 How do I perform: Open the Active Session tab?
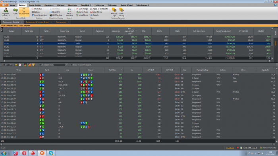pos(35,5)
